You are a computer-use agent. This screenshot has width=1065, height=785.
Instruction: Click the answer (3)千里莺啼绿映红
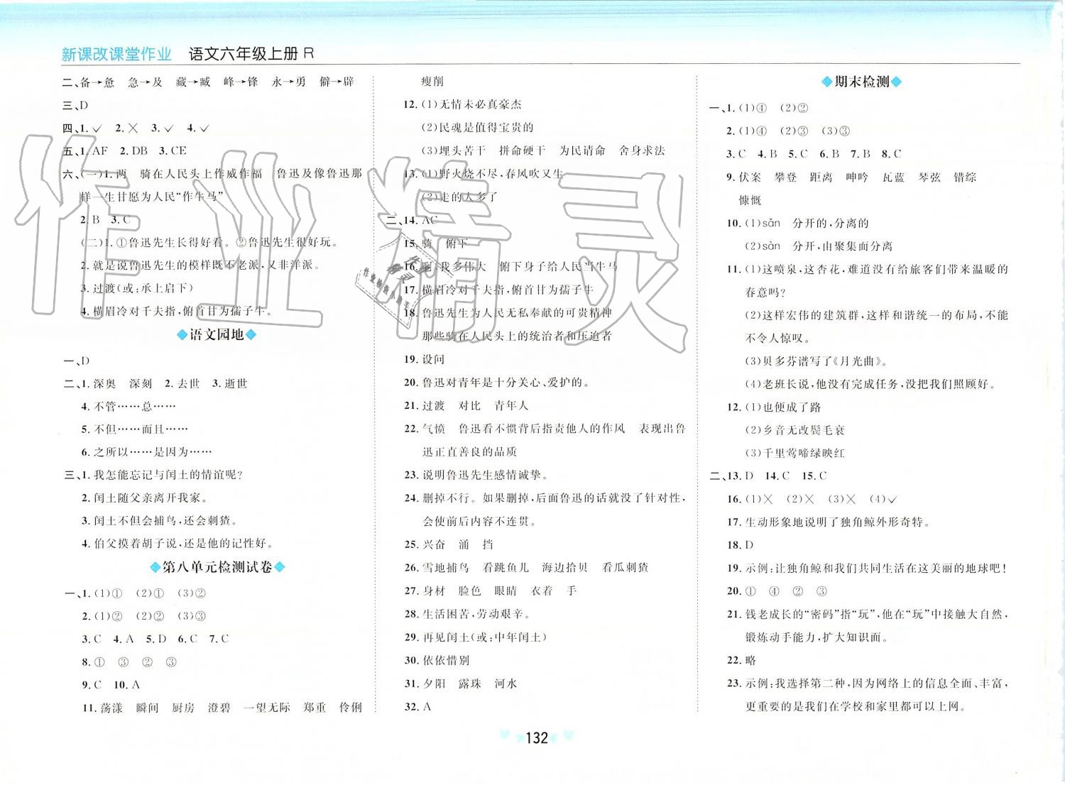pos(794,453)
